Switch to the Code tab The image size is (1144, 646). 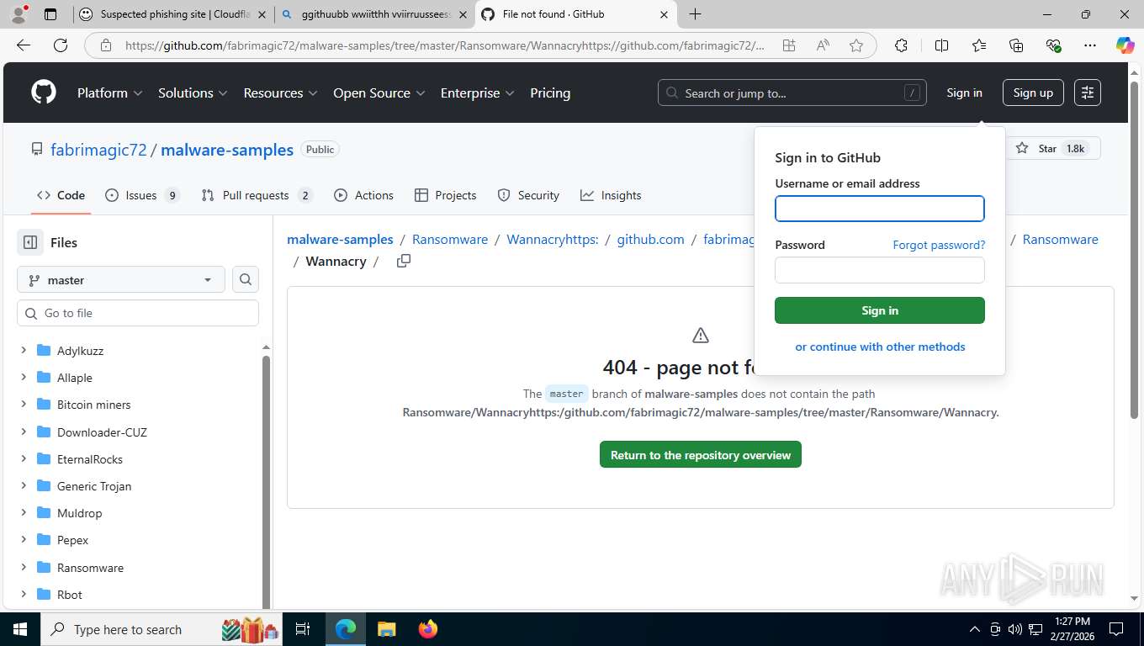tap(61, 195)
